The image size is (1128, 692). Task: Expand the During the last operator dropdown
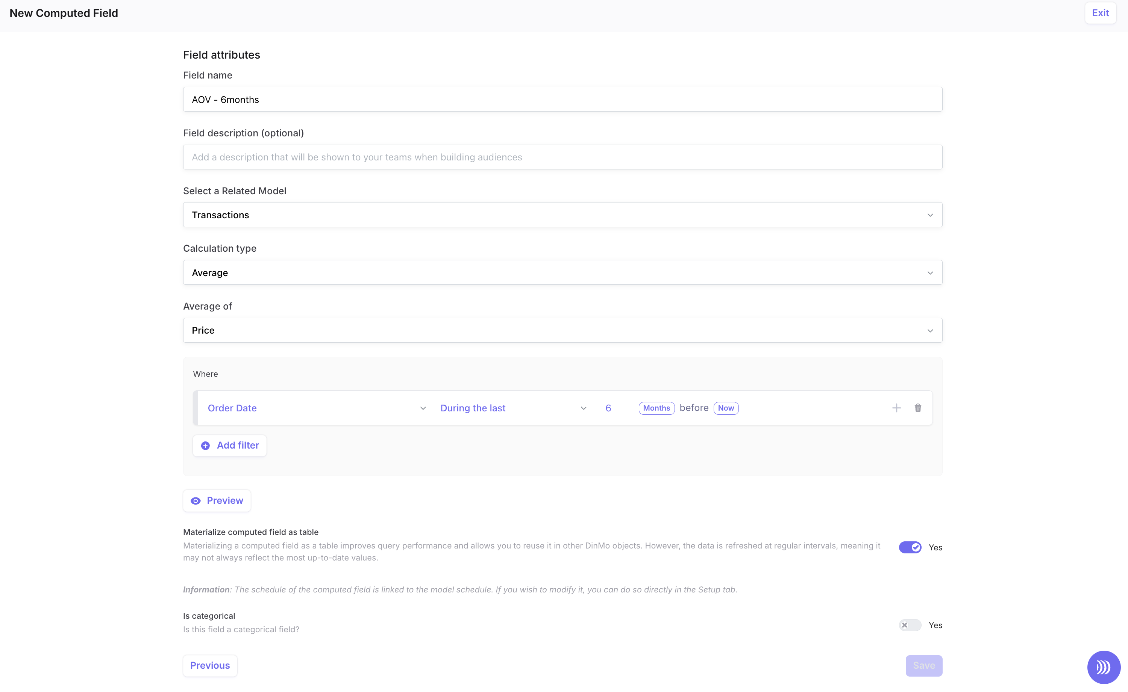pos(513,408)
